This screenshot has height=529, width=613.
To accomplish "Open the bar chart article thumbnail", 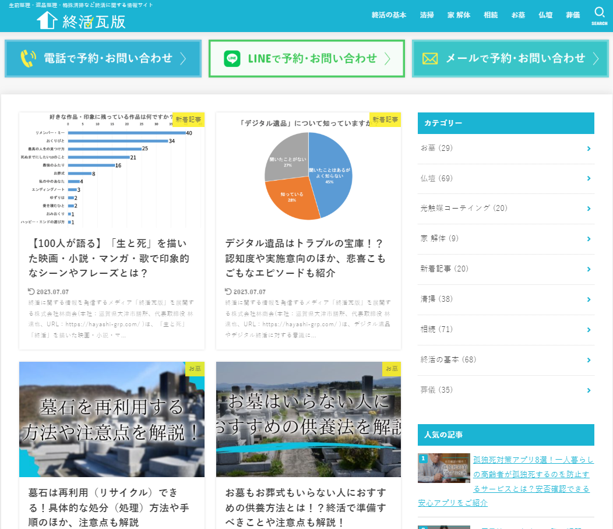I will coord(112,170).
